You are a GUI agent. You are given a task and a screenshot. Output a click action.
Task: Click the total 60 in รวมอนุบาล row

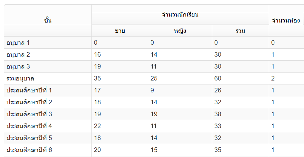tap(218, 78)
